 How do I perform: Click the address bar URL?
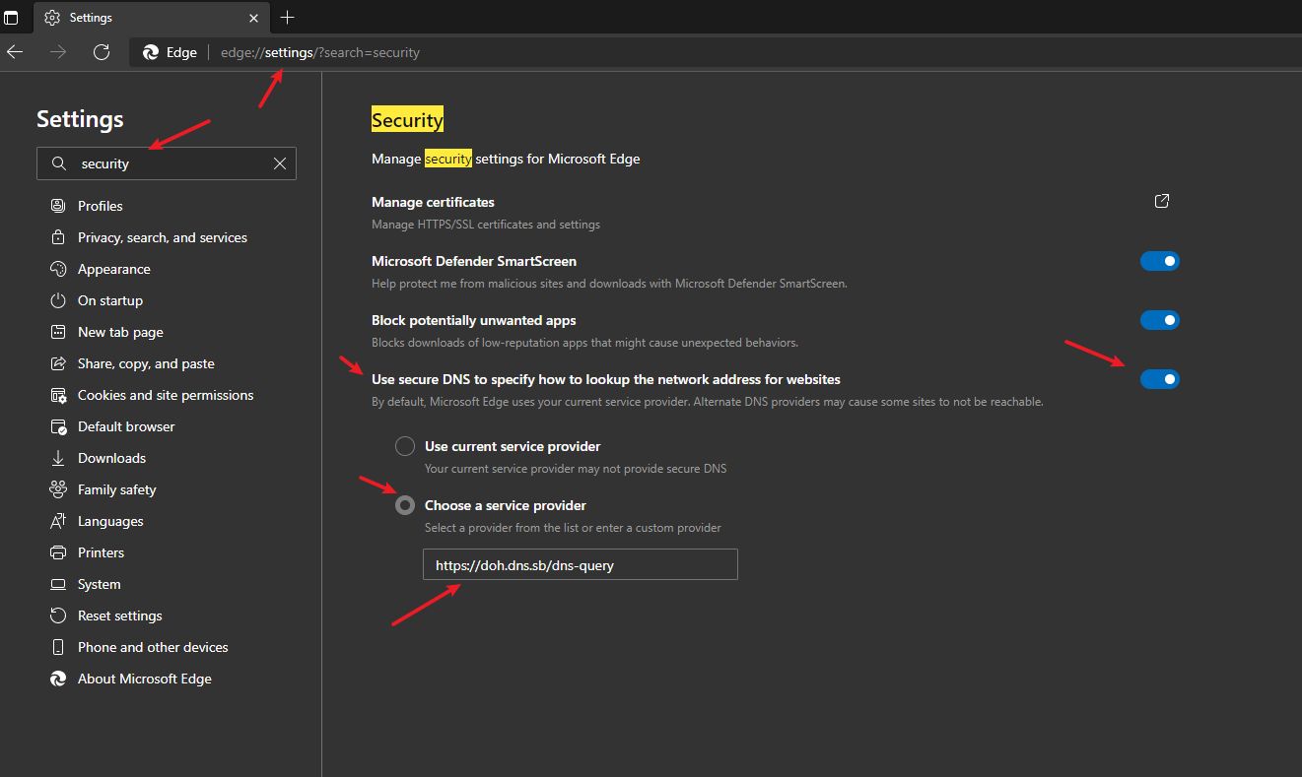320,52
